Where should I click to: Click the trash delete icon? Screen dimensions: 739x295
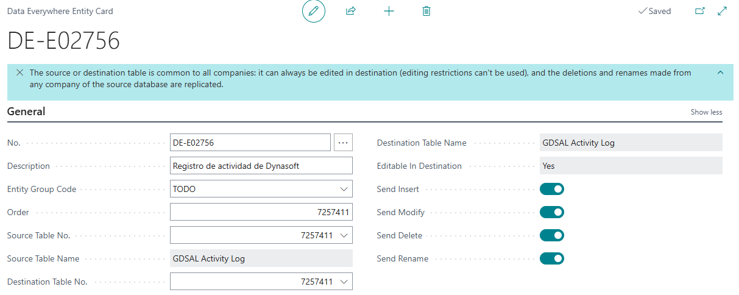(x=426, y=11)
